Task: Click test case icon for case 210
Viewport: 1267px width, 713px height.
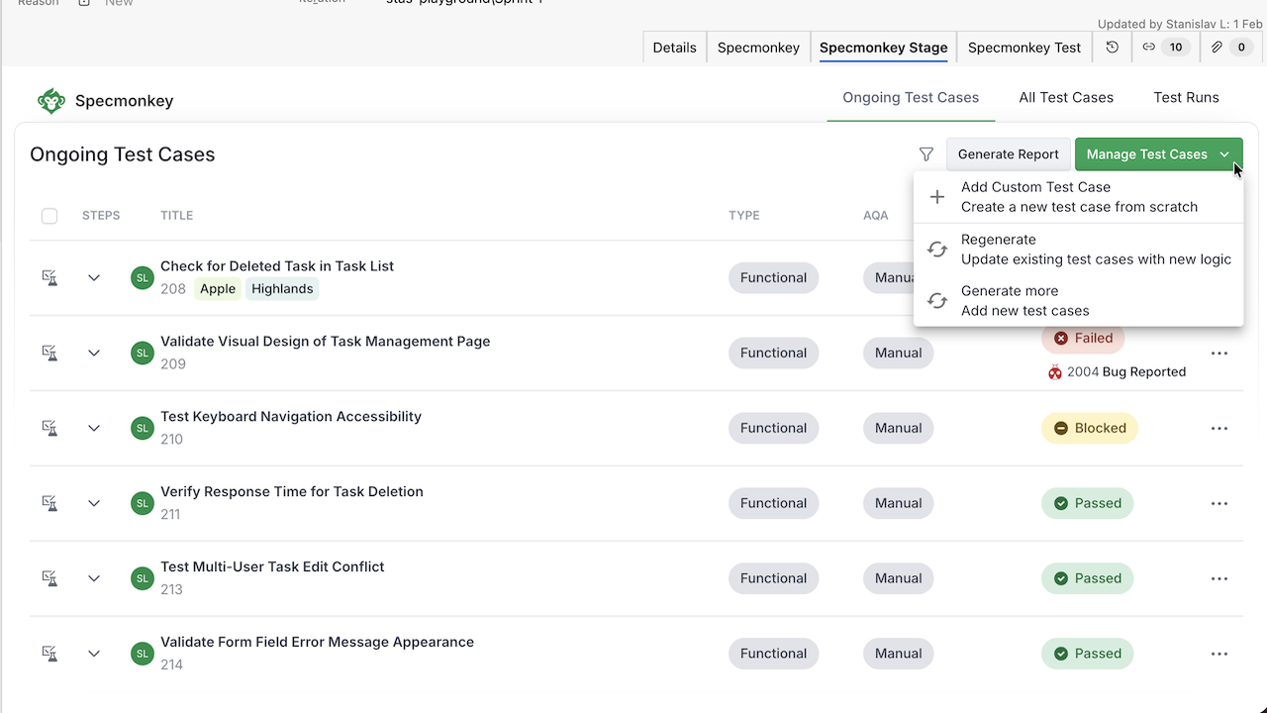Action: pos(49,428)
